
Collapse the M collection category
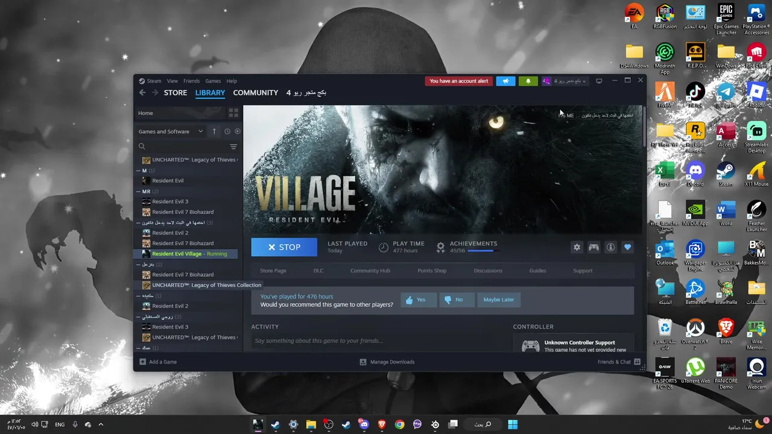(138, 171)
